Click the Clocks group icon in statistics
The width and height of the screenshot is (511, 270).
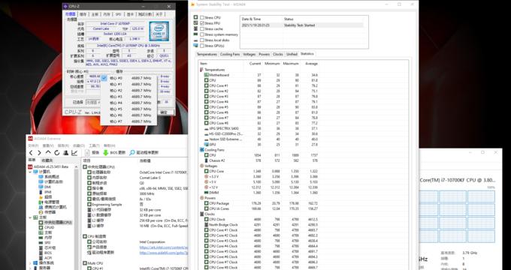[x=201, y=214]
